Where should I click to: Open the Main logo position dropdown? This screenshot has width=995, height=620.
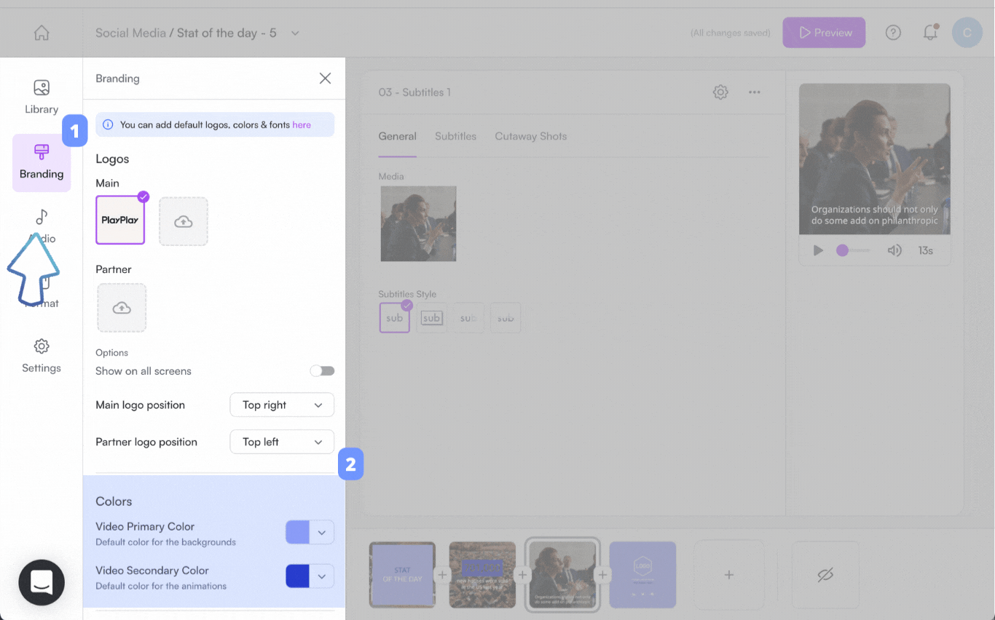tap(282, 405)
